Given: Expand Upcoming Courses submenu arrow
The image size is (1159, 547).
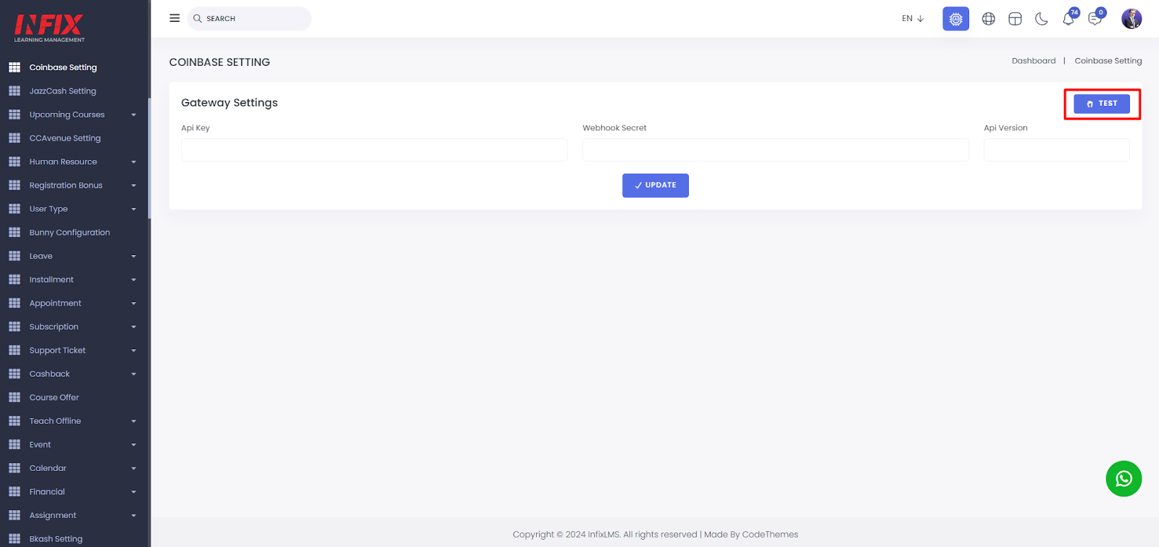Looking at the screenshot, I should [x=133, y=114].
